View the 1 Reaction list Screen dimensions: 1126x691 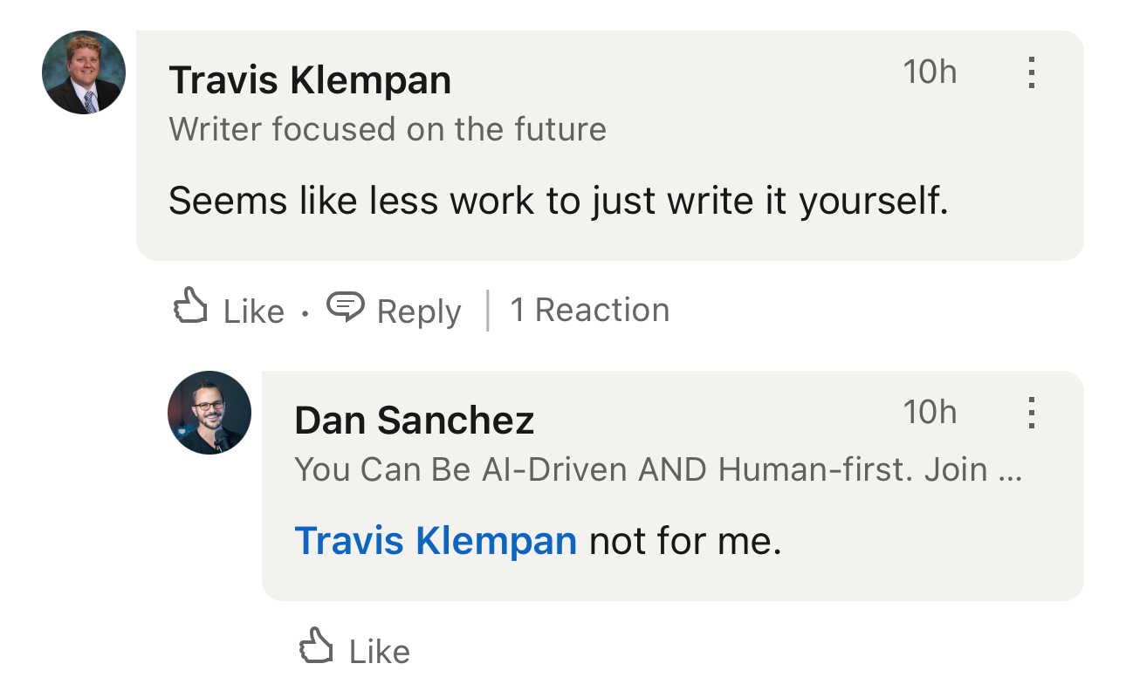(x=589, y=311)
